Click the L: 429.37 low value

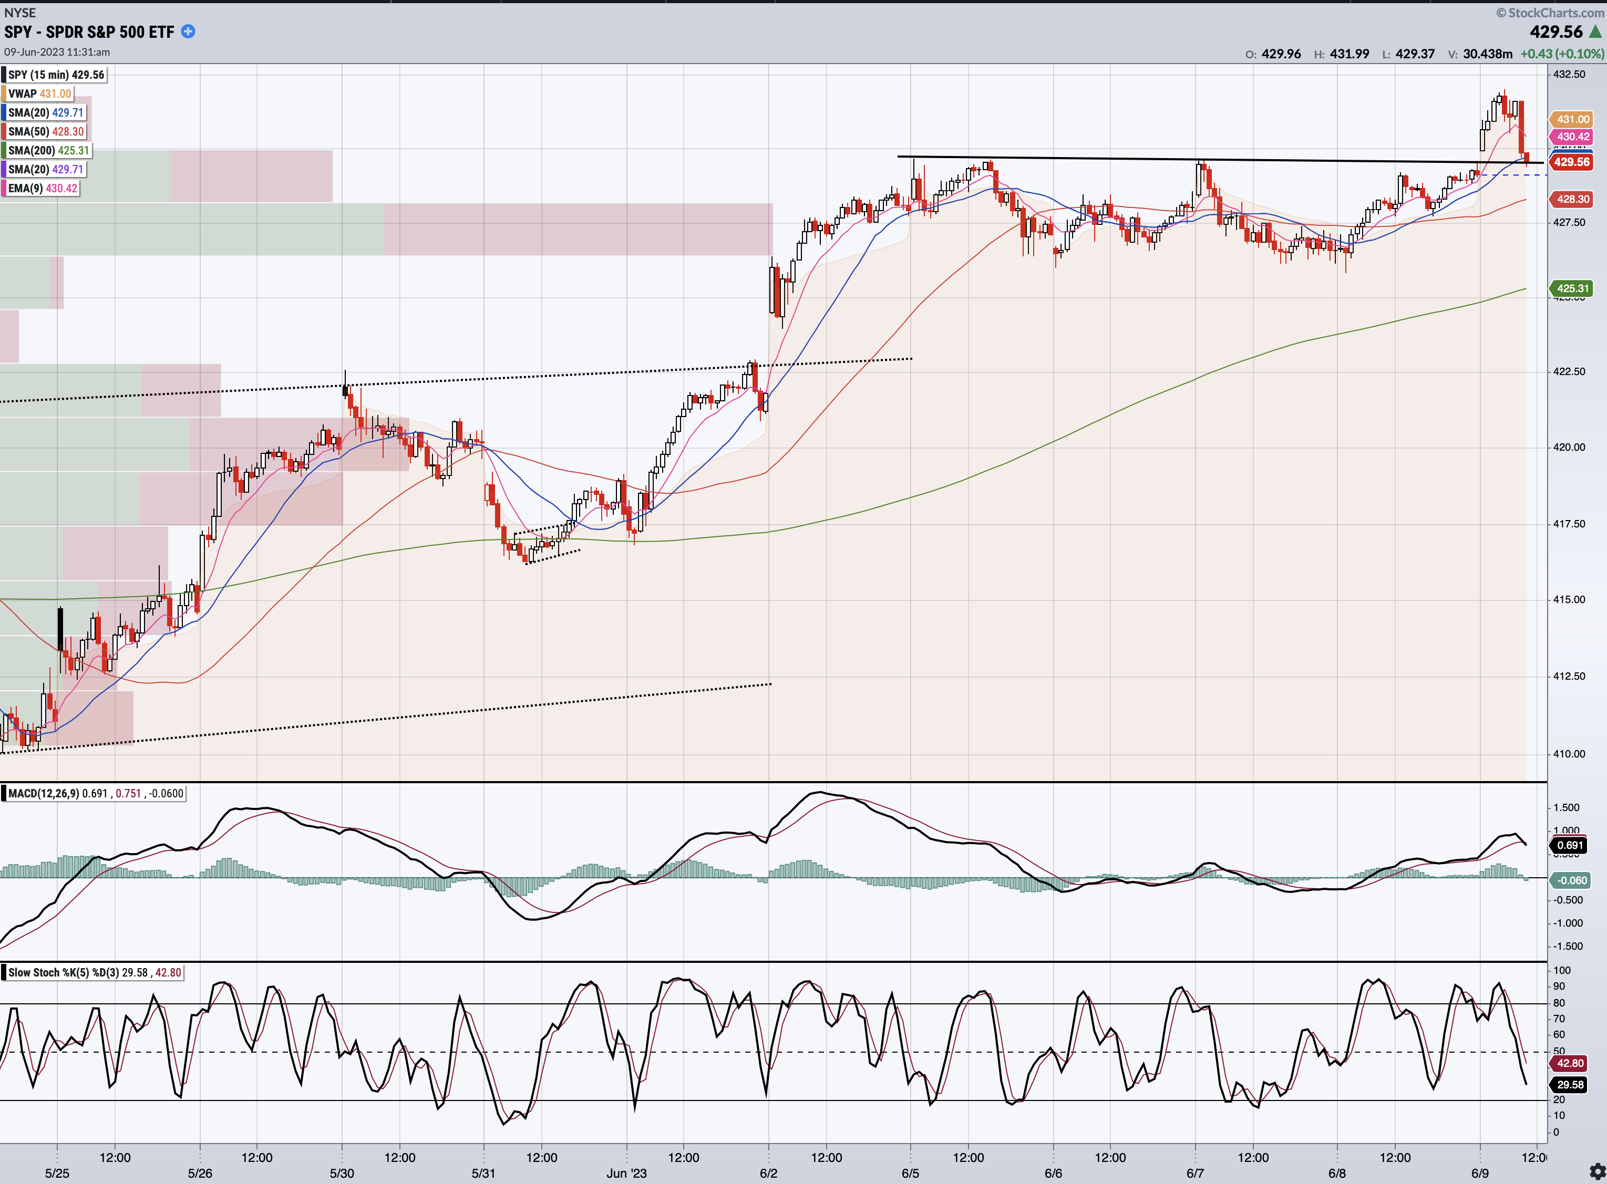click(1408, 54)
